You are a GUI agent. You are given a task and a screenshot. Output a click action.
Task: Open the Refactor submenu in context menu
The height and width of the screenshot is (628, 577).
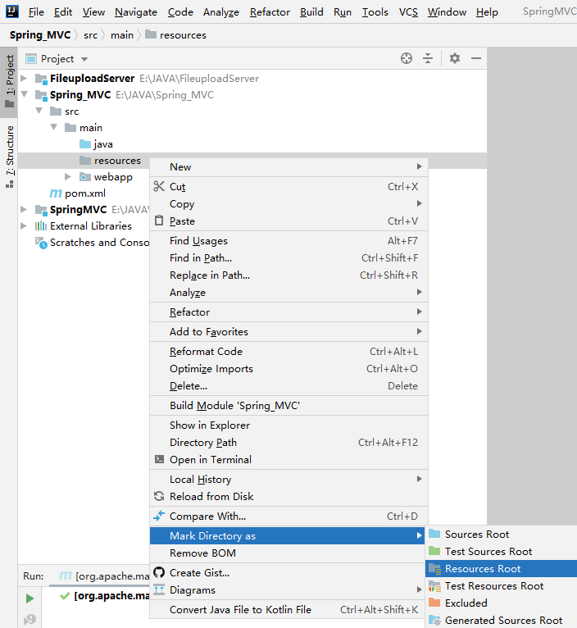(288, 312)
